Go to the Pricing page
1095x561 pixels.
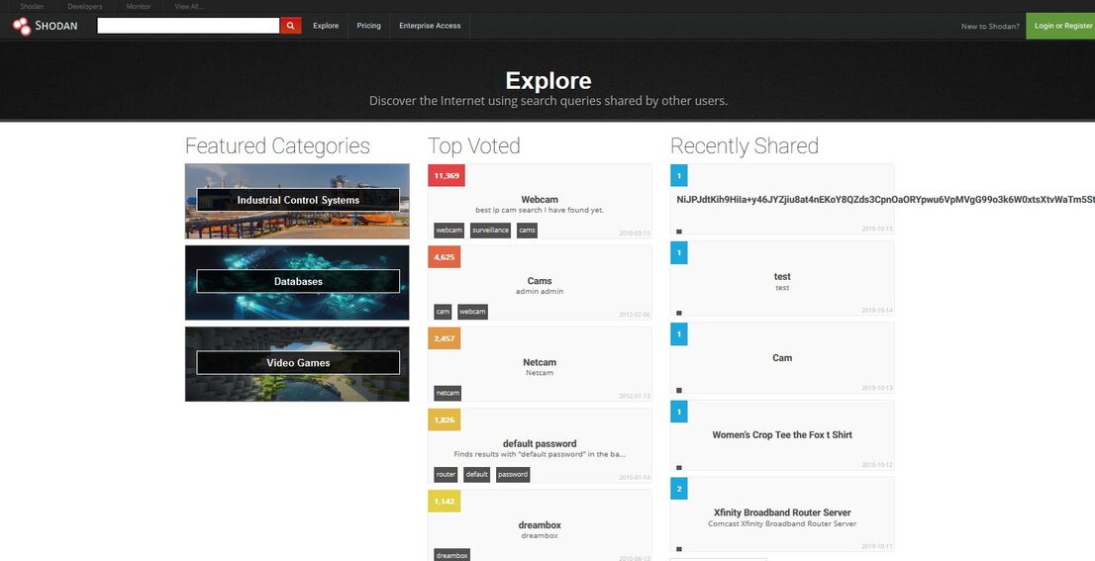coord(368,26)
